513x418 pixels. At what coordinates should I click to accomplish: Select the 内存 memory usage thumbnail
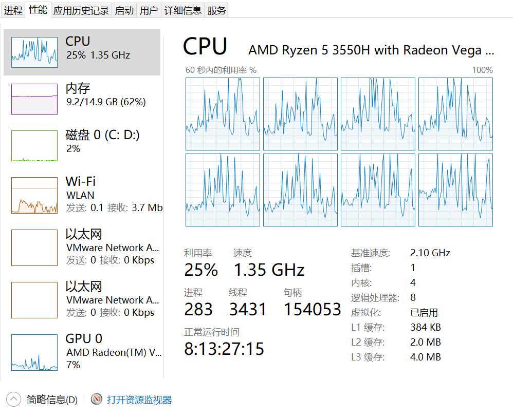pos(34,99)
